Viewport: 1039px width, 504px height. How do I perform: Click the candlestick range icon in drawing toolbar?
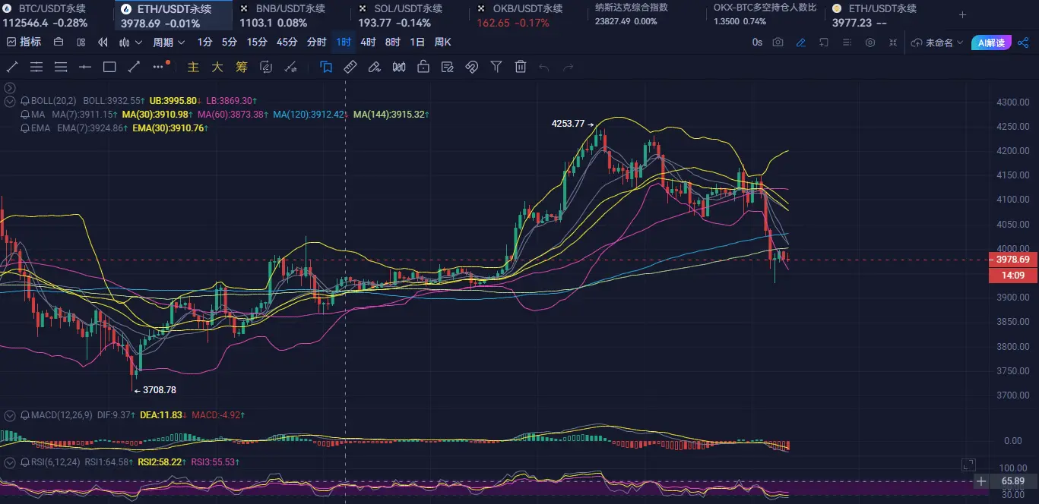pyautogui.click(x=399, y=67)
